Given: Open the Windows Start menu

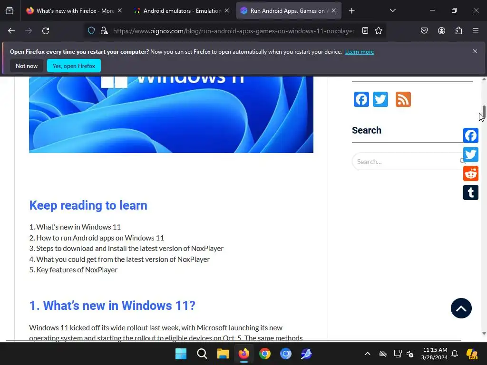Looking at the screenshot, I should (x=181, y=354).
